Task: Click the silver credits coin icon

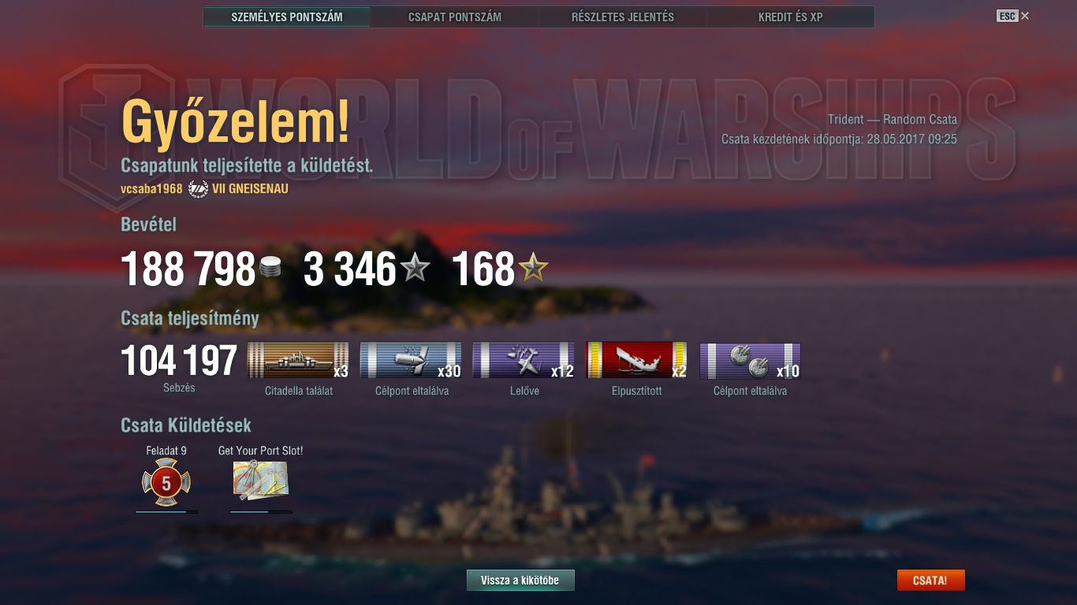Action: click(270, 268)
